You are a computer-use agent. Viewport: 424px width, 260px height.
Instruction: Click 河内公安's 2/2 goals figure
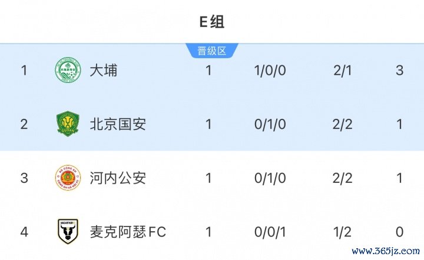342,178
